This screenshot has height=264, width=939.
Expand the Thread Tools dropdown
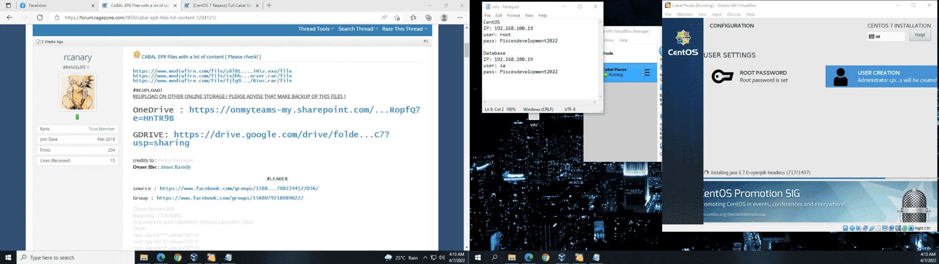coord(316,29)
